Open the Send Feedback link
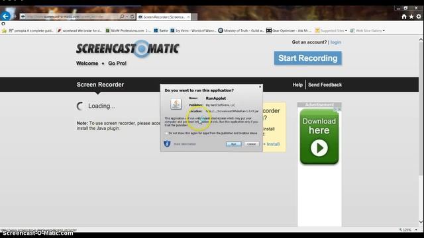Viewport: 424px width, 238px height. (325, 85)
